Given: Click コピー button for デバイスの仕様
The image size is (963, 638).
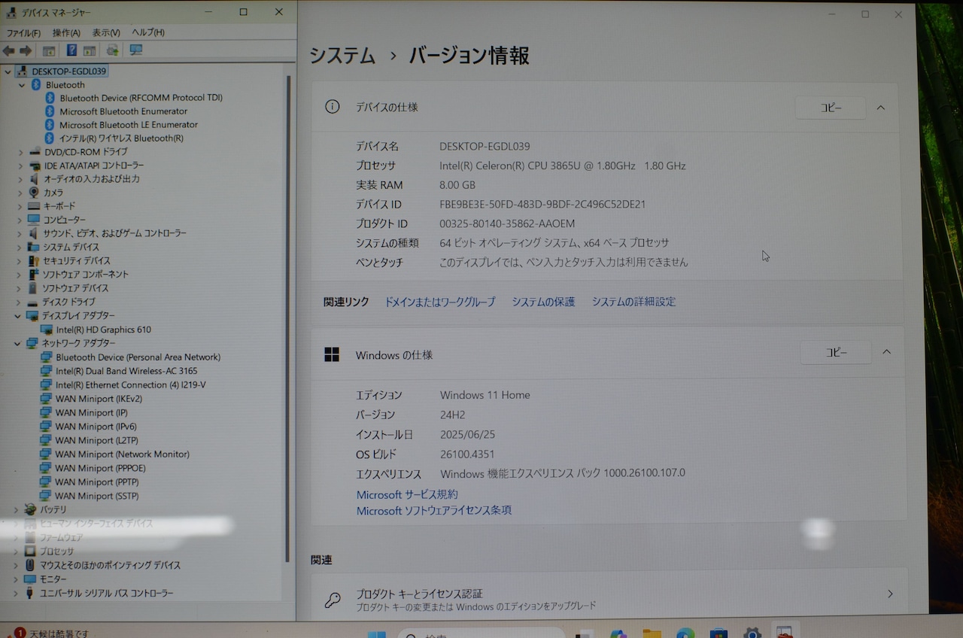Looking at the screenshot, I should coord(831,108).
